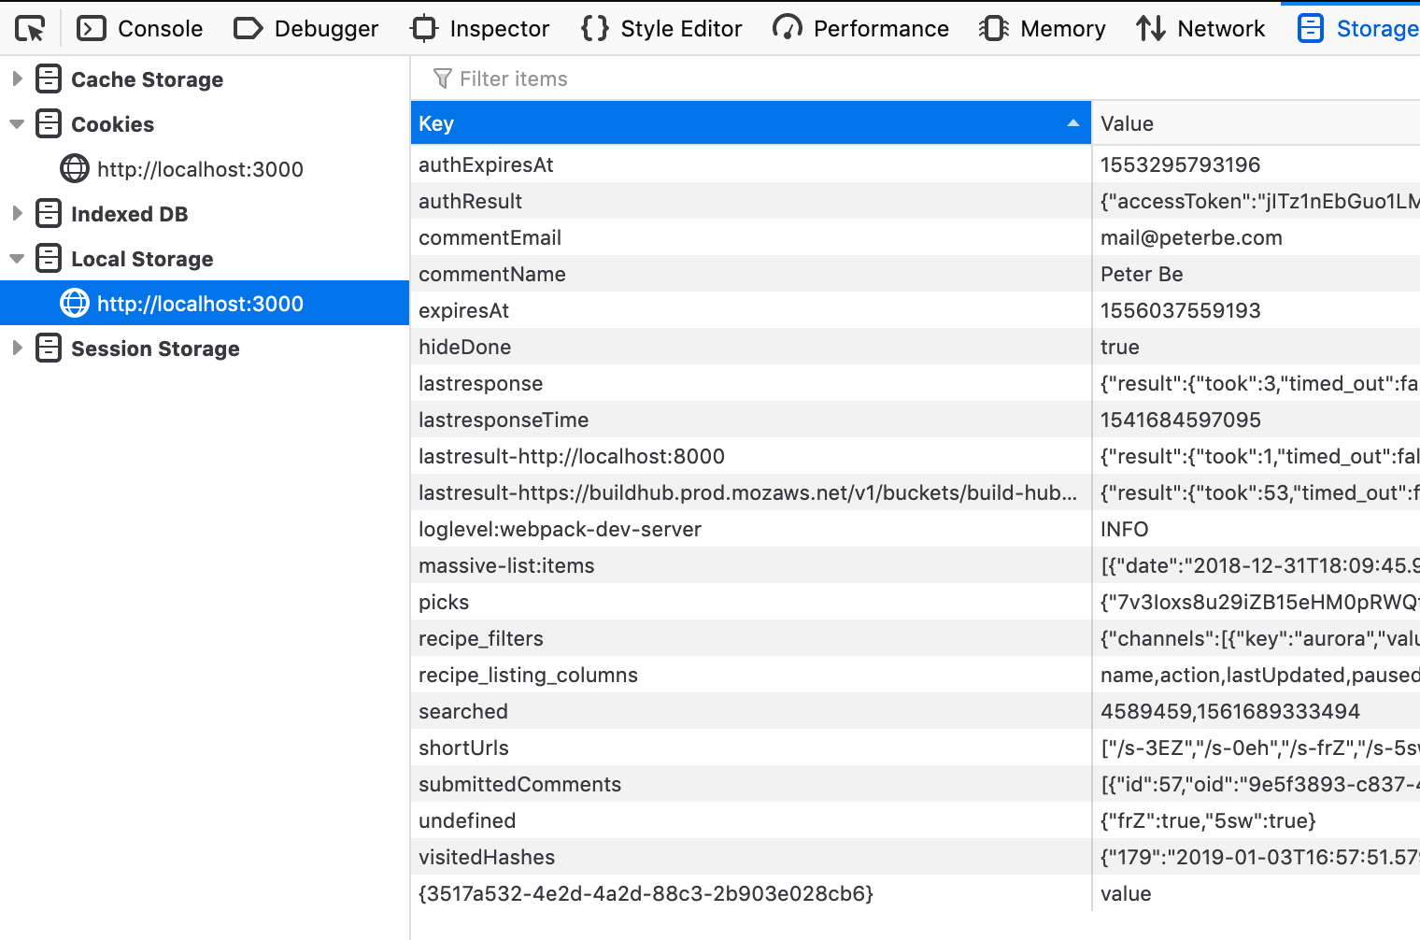
Task: Click the Network arrows icon
Action: [1150, 29]
